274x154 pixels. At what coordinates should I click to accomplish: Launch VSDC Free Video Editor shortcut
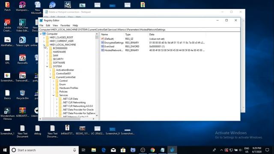(x=22, y=25)
